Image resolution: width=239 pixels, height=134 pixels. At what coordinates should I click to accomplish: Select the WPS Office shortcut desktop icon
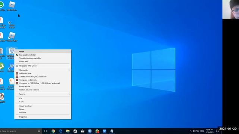tap(11, 68)
